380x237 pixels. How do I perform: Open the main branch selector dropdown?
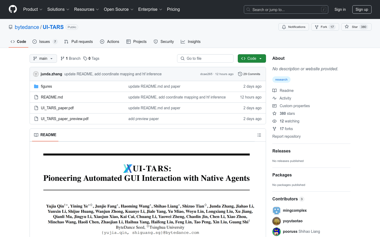pyautogui.click(x=43, y=58)
